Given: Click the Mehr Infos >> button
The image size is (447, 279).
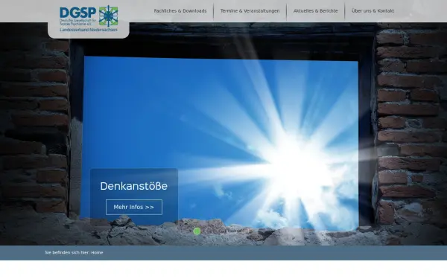Looking at the screenshot, I should point(134,207).
